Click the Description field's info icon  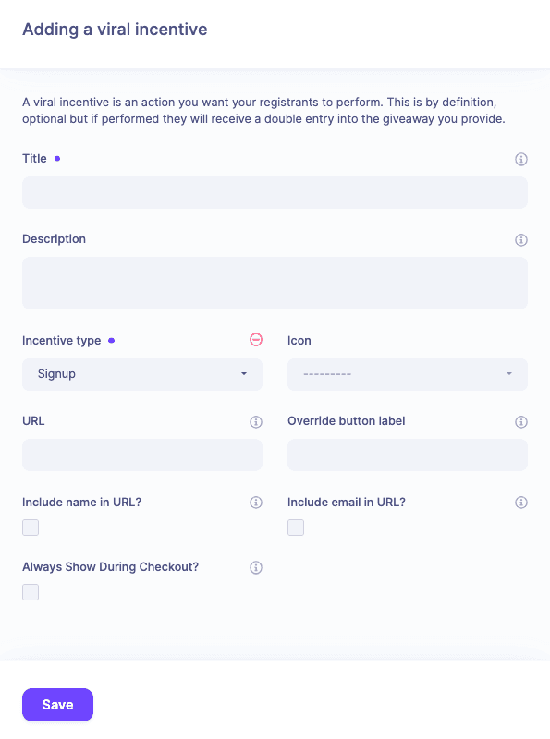coord(521,240)
